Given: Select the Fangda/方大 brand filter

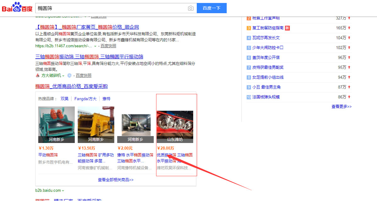Looking at the screenshot, I should coord(85,99).
